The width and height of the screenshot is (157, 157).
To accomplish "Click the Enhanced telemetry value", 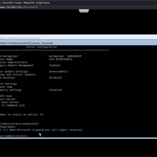I will 55,90.
